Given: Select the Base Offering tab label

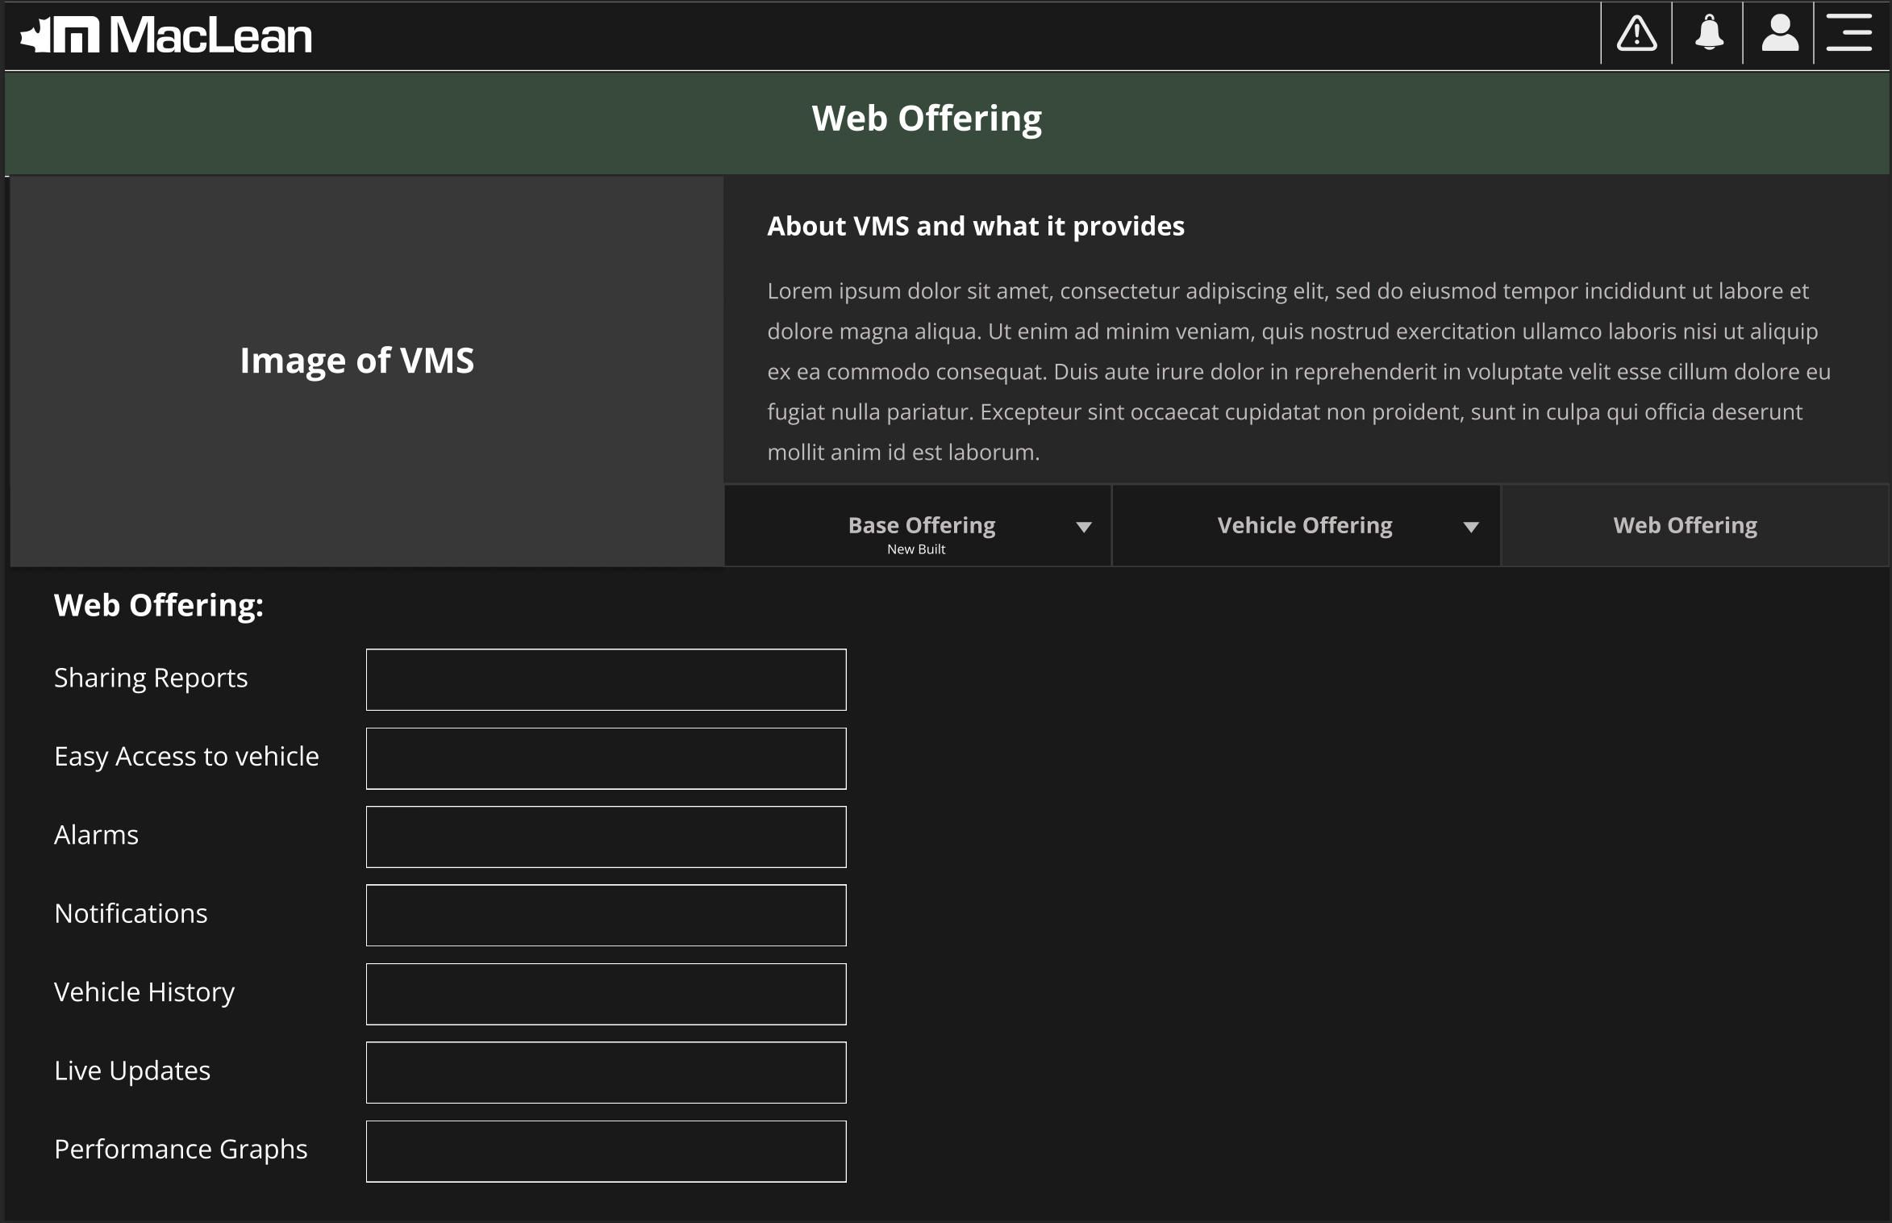Looking at the screenshot, I should click(921, 525).
